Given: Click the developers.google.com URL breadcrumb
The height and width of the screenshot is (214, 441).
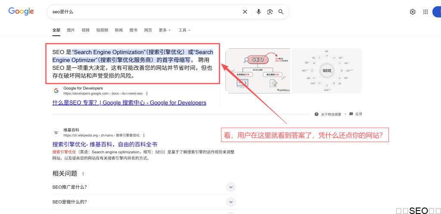Looking at the screenshot, I should [x=103, y=93].
